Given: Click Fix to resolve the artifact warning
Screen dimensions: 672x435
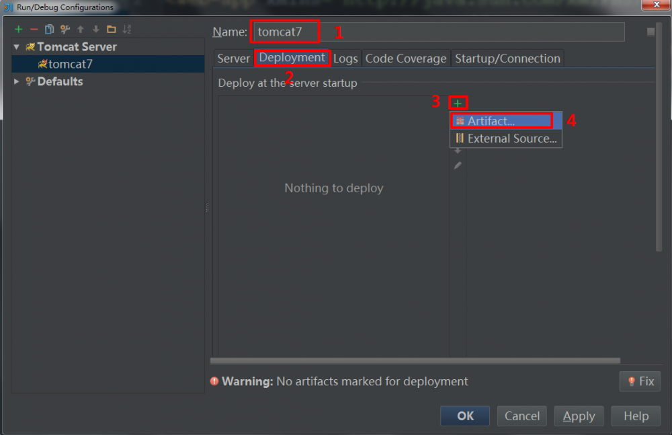Looking at the screenshot, I should [x=639, y=381].
